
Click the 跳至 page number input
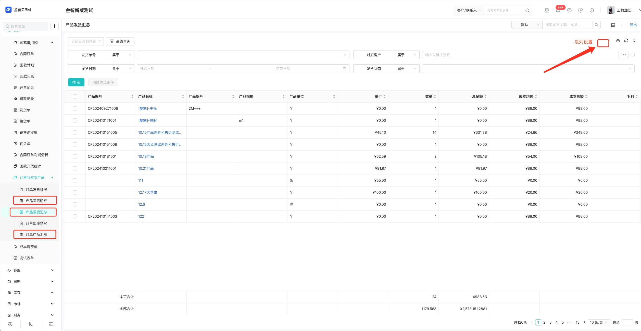627,322
